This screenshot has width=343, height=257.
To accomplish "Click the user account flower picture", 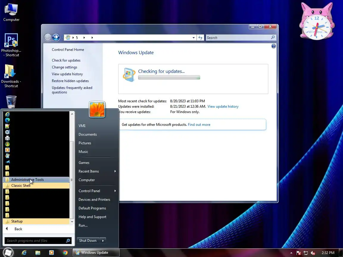I will [x=97, y=109].
